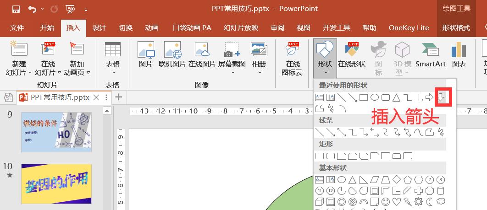The height and width of the screenshot is (210, 487).
Task: Select smiley face in 基本形状
Action: pos(386,202)
